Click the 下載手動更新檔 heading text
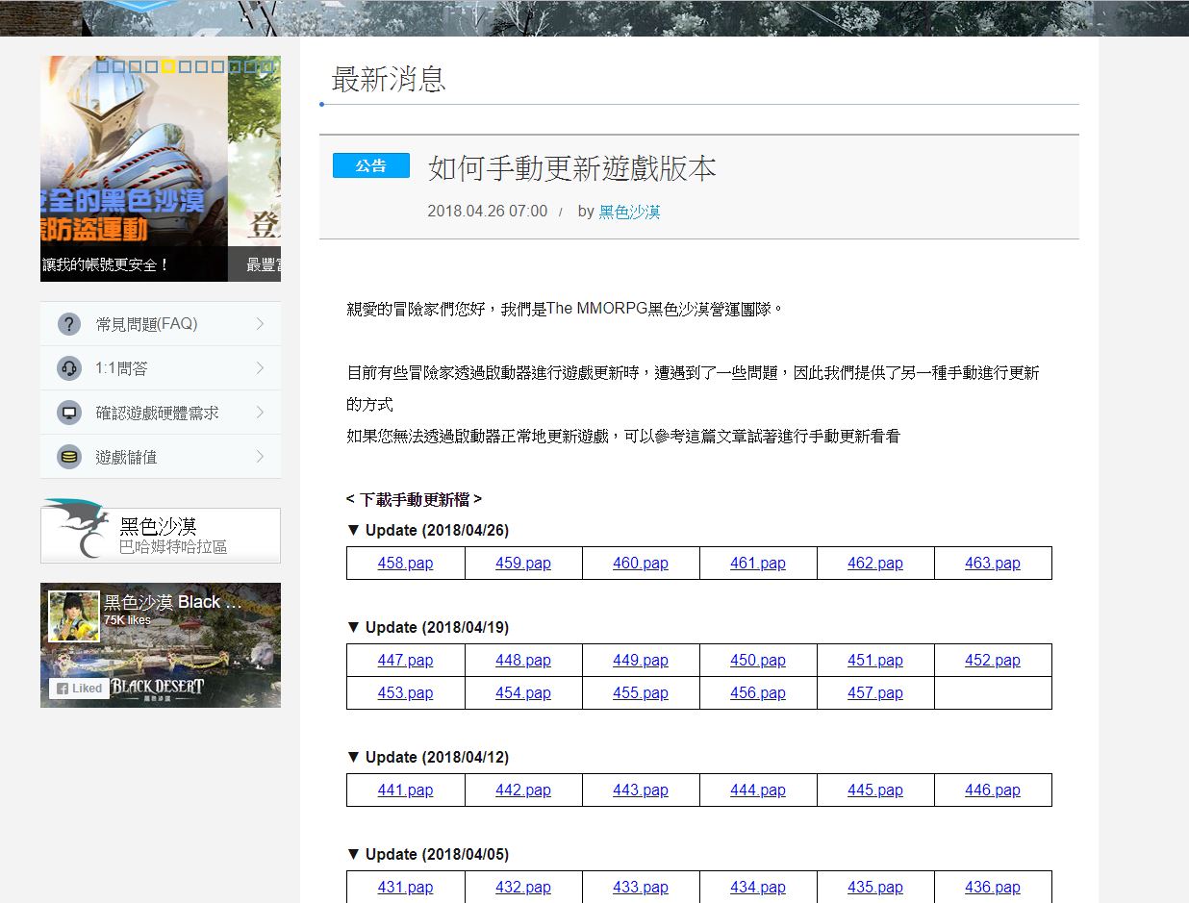Viewport: 1189px width, 903px height. (414, 499)
